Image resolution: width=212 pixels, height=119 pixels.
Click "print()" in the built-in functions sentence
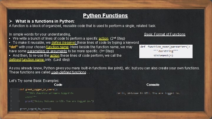click(x=119, y=68)
